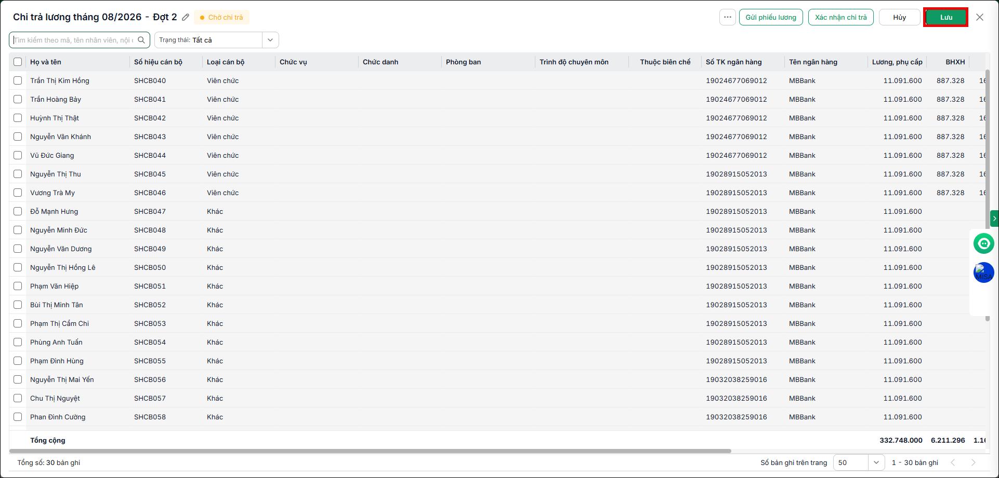Focus the employee search input field
The image size is (999, 478).
point(73,40)
